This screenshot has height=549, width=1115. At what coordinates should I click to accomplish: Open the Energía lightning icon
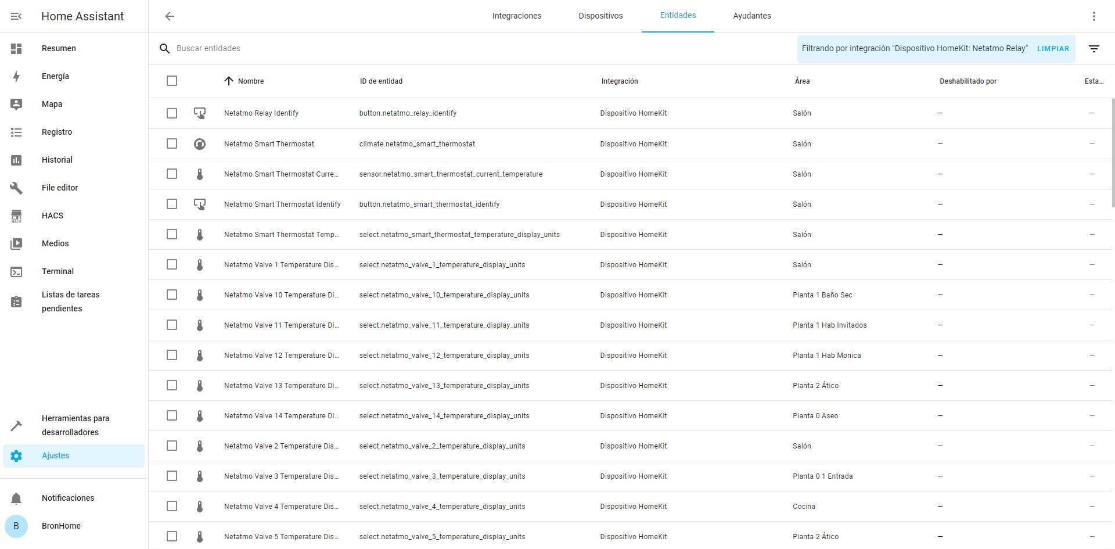click(16, 77)
